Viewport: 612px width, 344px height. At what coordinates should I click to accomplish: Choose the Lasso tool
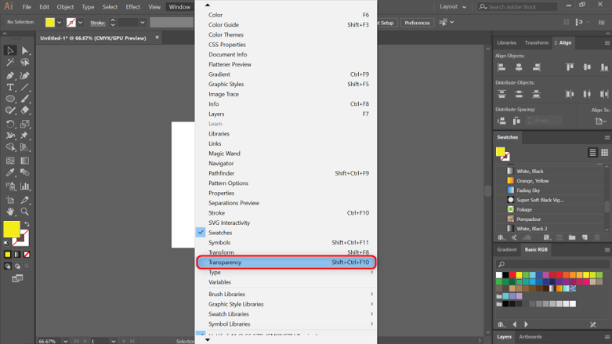pyautogui.click(x=25, y=63)
